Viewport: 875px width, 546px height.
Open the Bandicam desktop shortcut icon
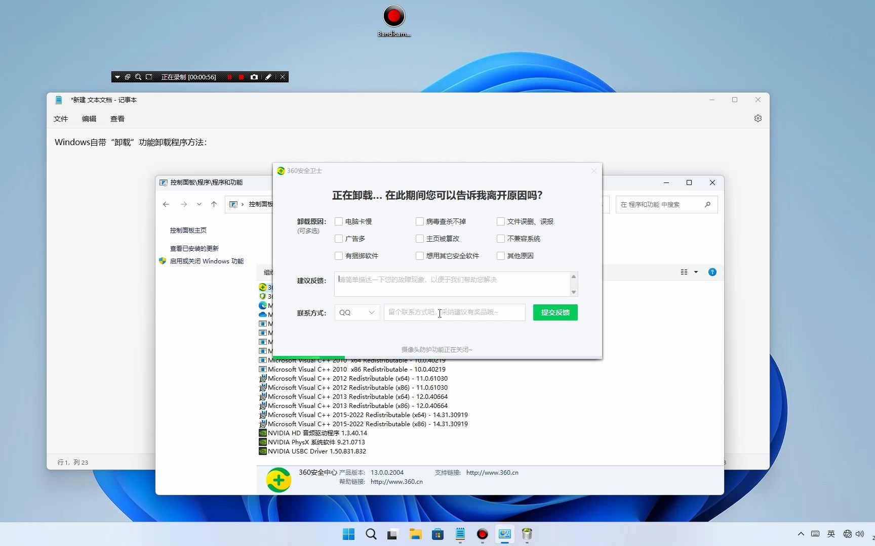click(x=394, y=21)
